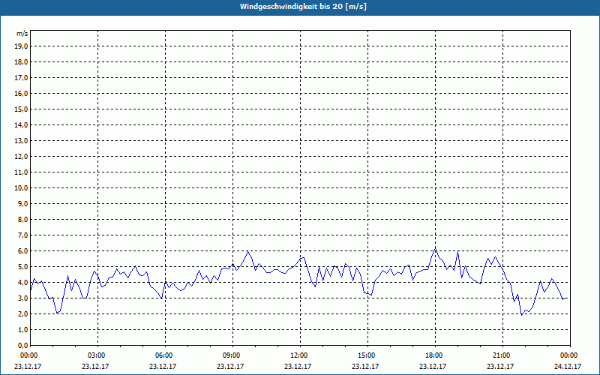This screenshot has height=375, width=600.
Task: Click the '21:00' time label
Action: 502,355
